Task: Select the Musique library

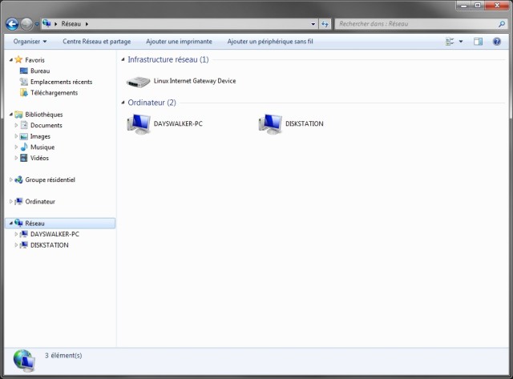Action: (x=42, y=147)
